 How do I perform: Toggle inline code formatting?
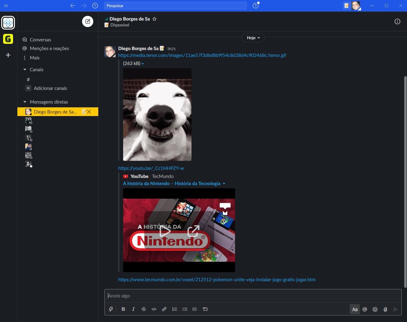tap(154, 309)
